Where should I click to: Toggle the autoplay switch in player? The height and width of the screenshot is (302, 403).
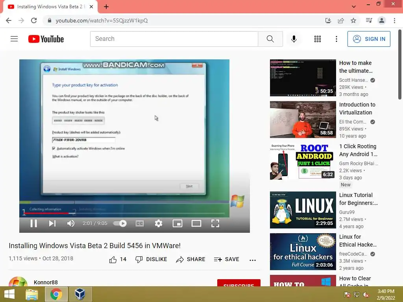click(x=120, y=223)
